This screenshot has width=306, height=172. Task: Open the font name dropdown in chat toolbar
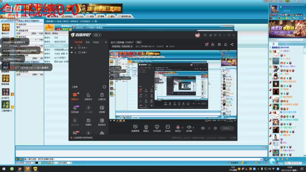coord(31,163)
